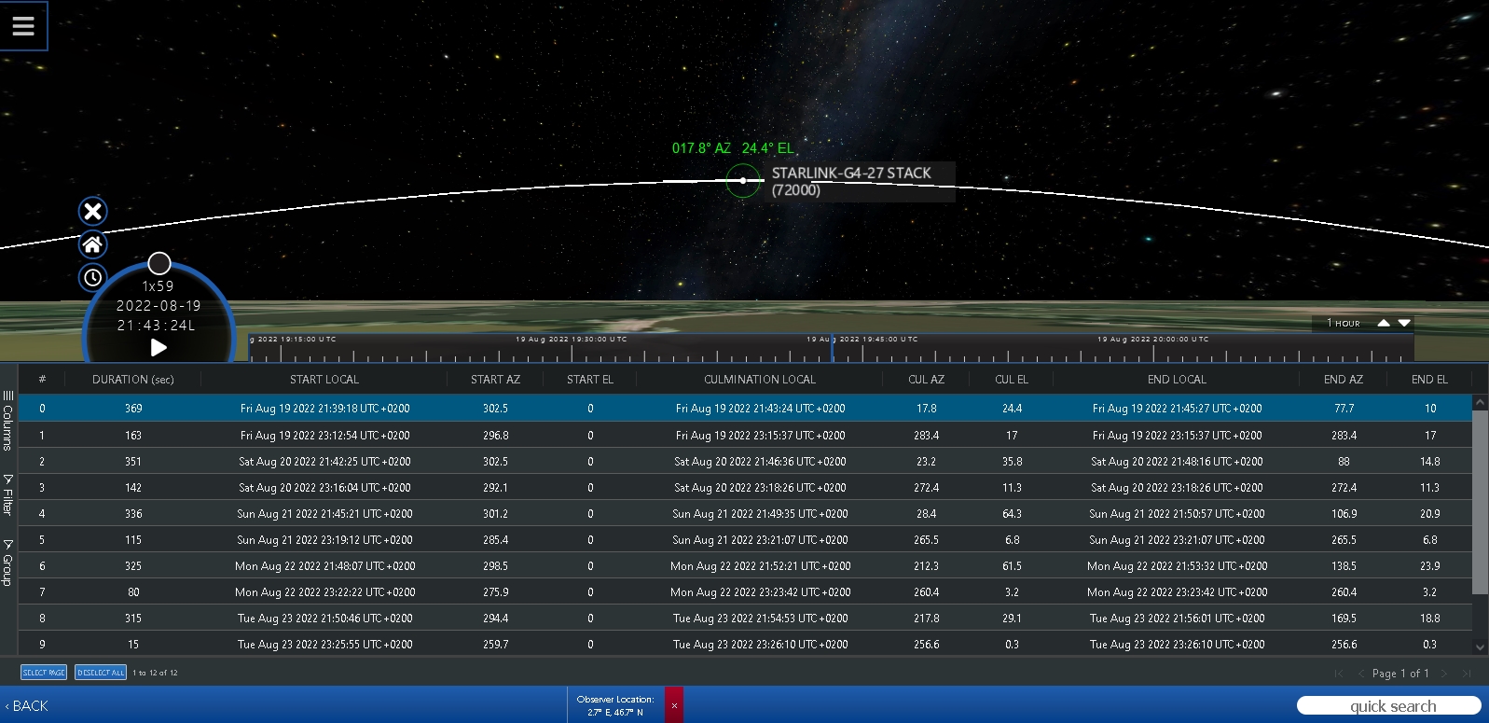Image resolution: width=1489 pixels, height=723 pixels.
Task: Decrease timeline span with down arrow
Action: click(x=1404, y=323)
